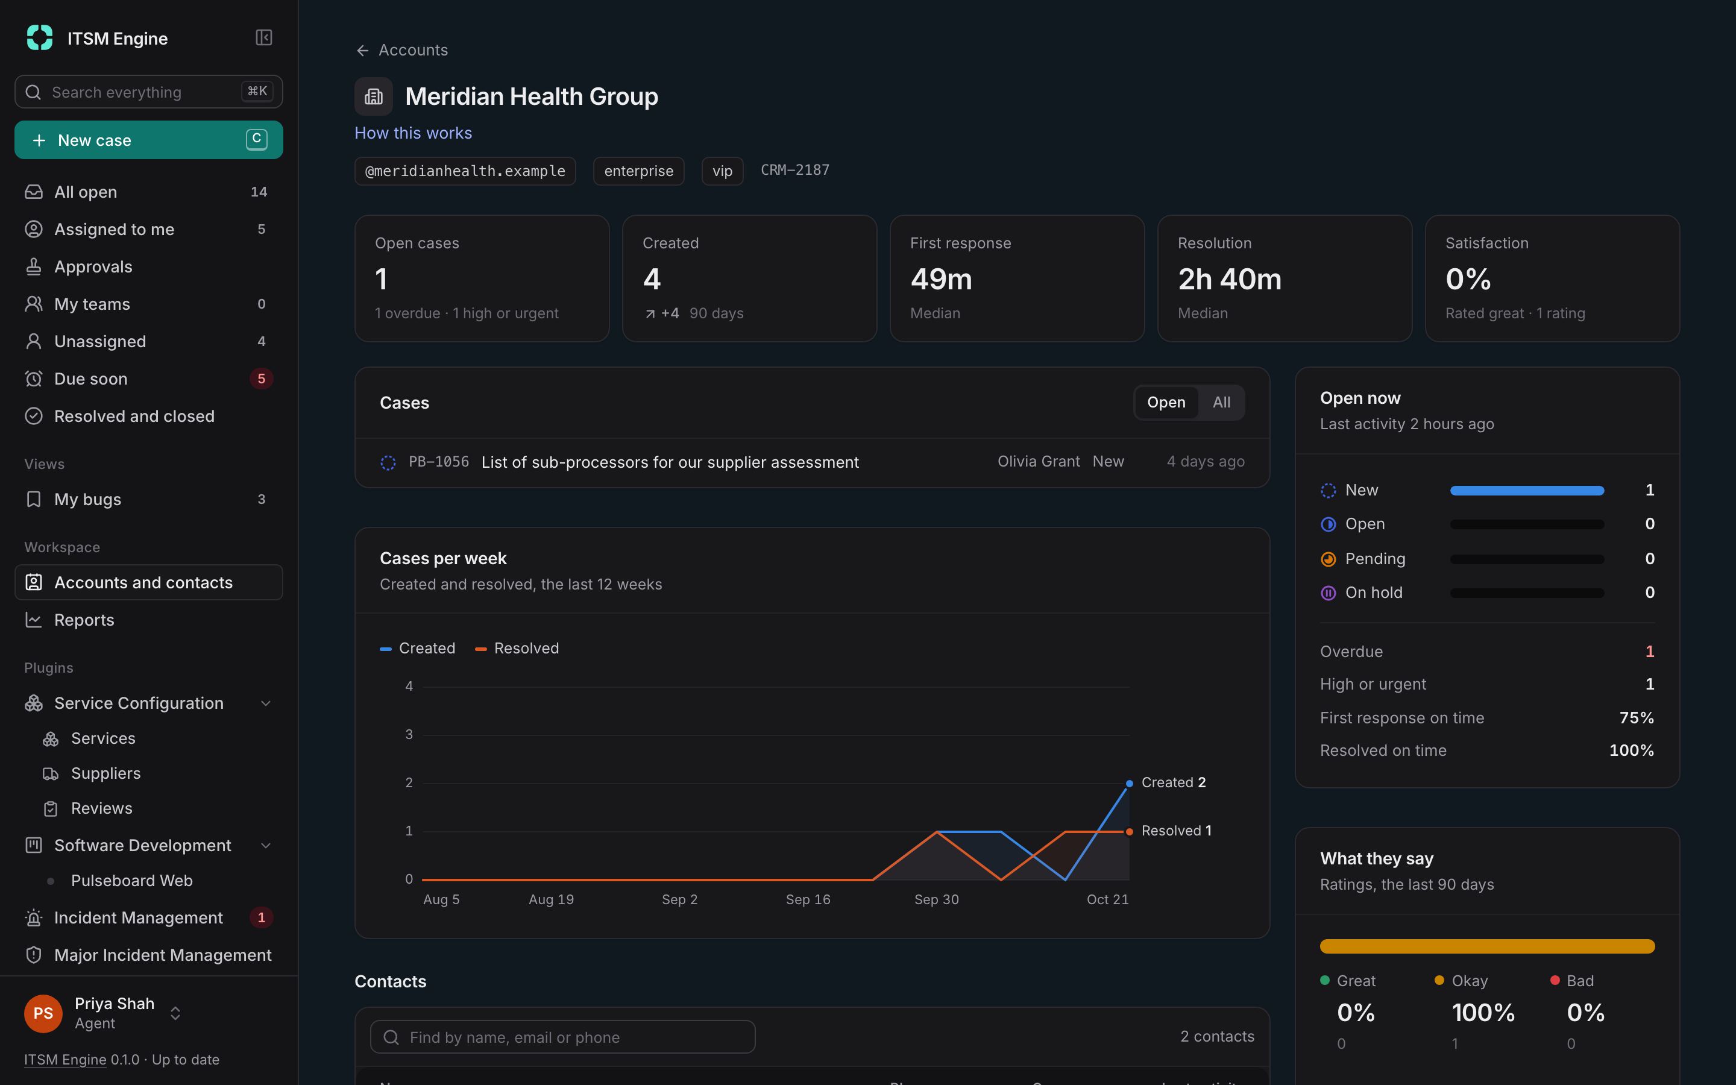The image size is (1736, 1085).
Task: Click the My bugs bookmark icon
Action: pos(34,498)
